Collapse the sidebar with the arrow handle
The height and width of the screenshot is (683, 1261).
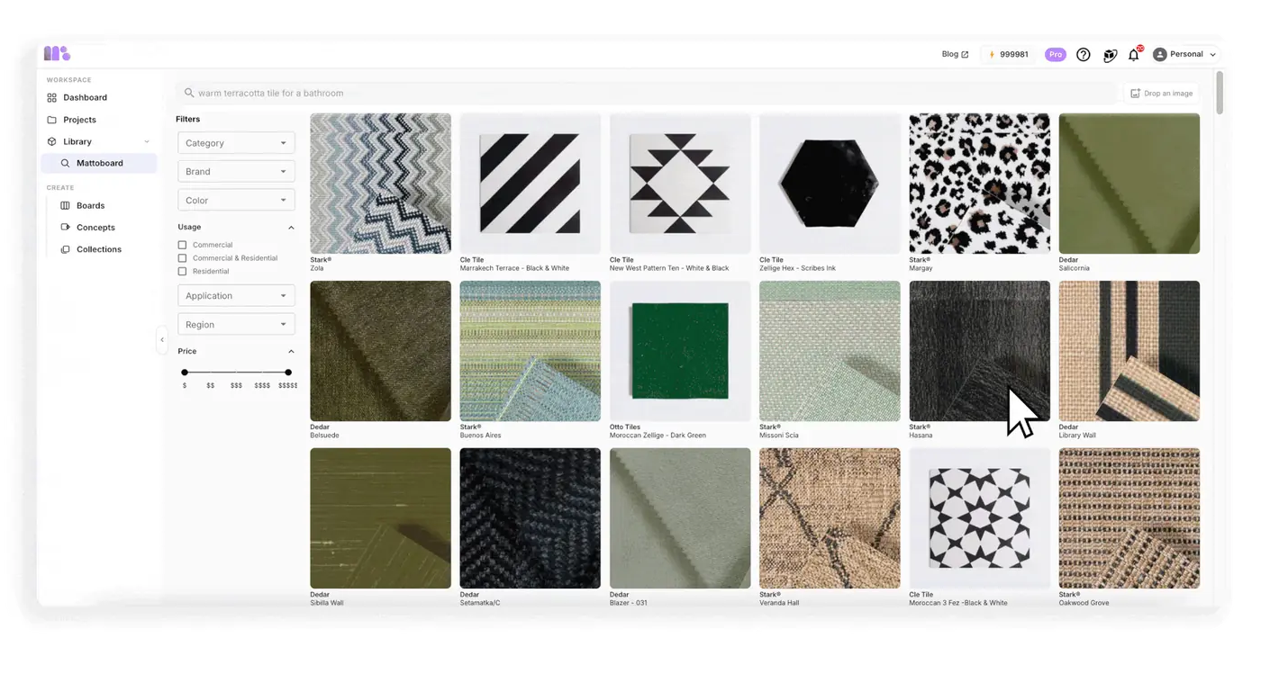(162, 340)
